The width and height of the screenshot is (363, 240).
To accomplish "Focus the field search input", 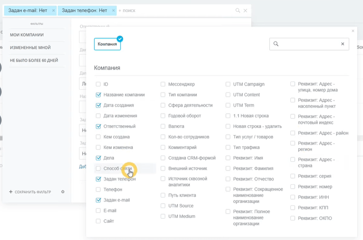I will click(x=309, y=44).
